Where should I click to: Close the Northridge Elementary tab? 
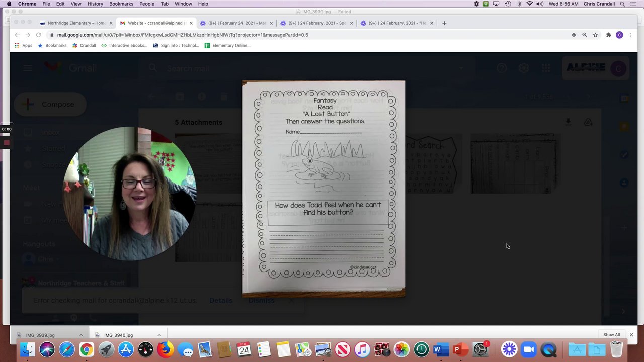point(111,23)
